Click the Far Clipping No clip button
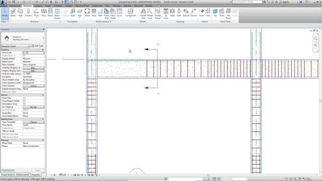 tap(34, 107)
